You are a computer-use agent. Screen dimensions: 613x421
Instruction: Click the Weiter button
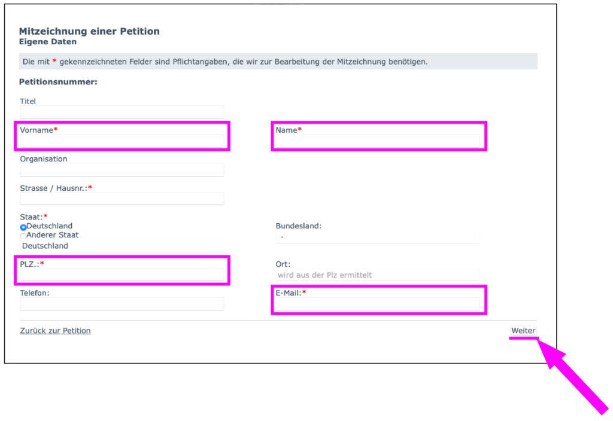click(523, 331)
